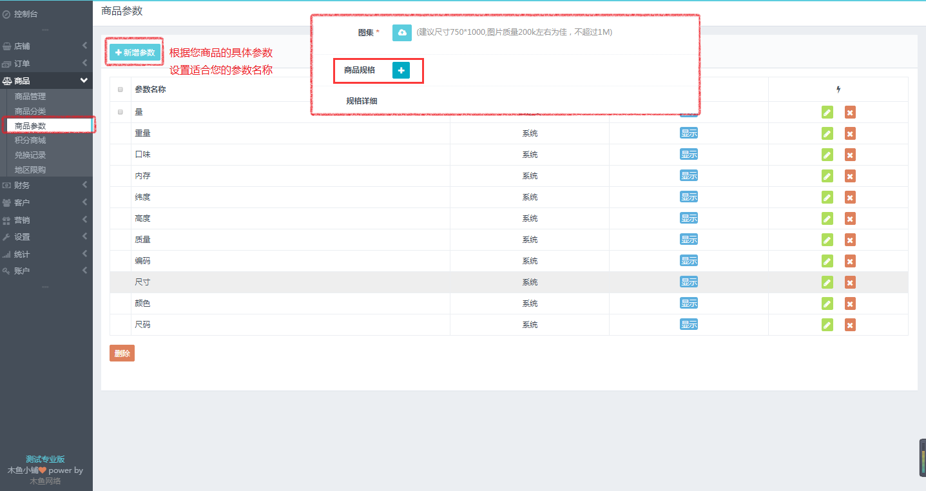Click the orange 删除 button below table
Viewport: 926px width, 491px height.
click(122, 353)
